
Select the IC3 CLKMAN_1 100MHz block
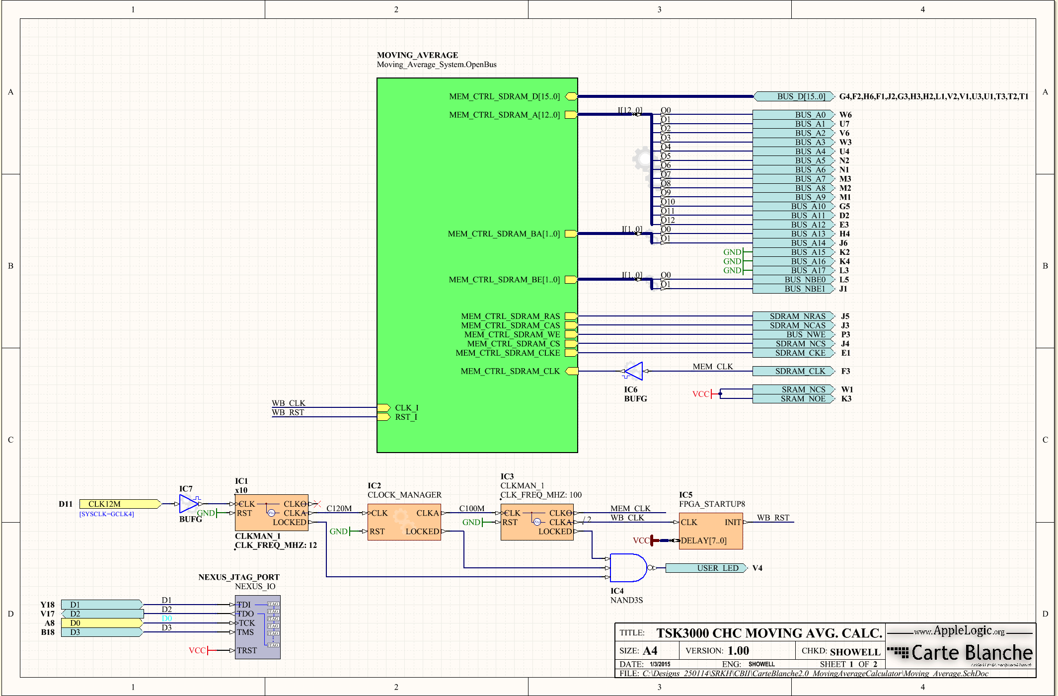pyautogui.click(x=537, y=522)
